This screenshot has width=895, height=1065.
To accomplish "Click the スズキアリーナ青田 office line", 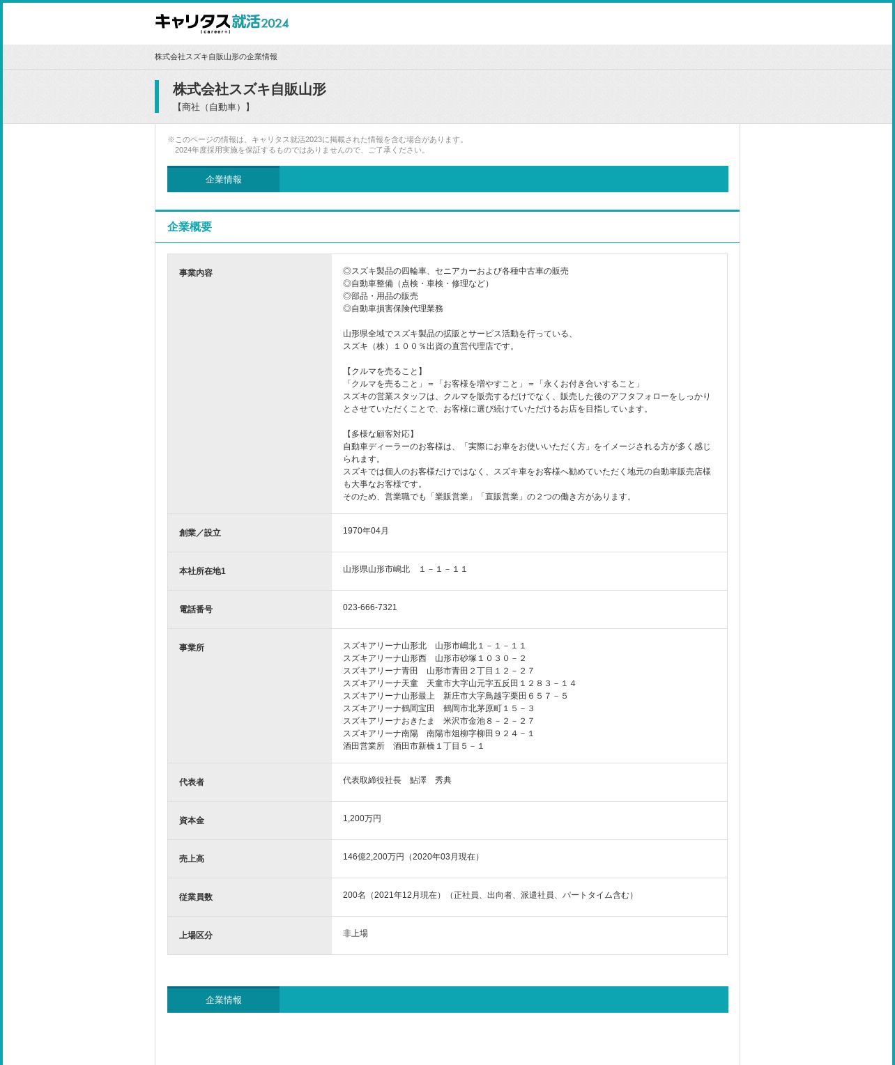I will pos(438,671).
